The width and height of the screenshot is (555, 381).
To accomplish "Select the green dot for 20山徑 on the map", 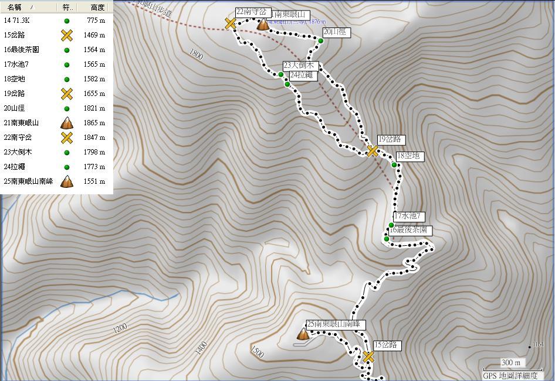I will [320, 41].
